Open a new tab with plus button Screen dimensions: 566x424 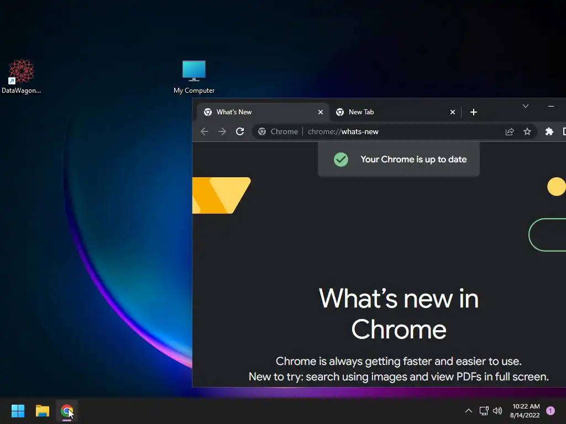(x=474, y=112)
